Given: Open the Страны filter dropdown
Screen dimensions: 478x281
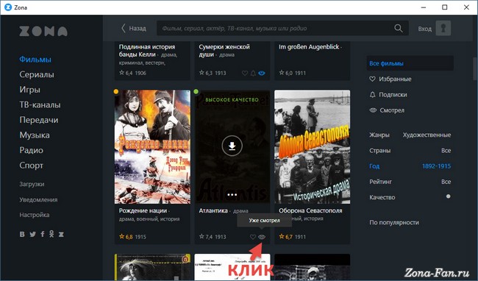Looking at the screenshot, I should pos(410,151).
